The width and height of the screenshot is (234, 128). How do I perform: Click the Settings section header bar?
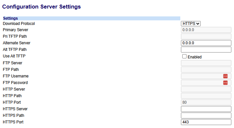[92, 18]
